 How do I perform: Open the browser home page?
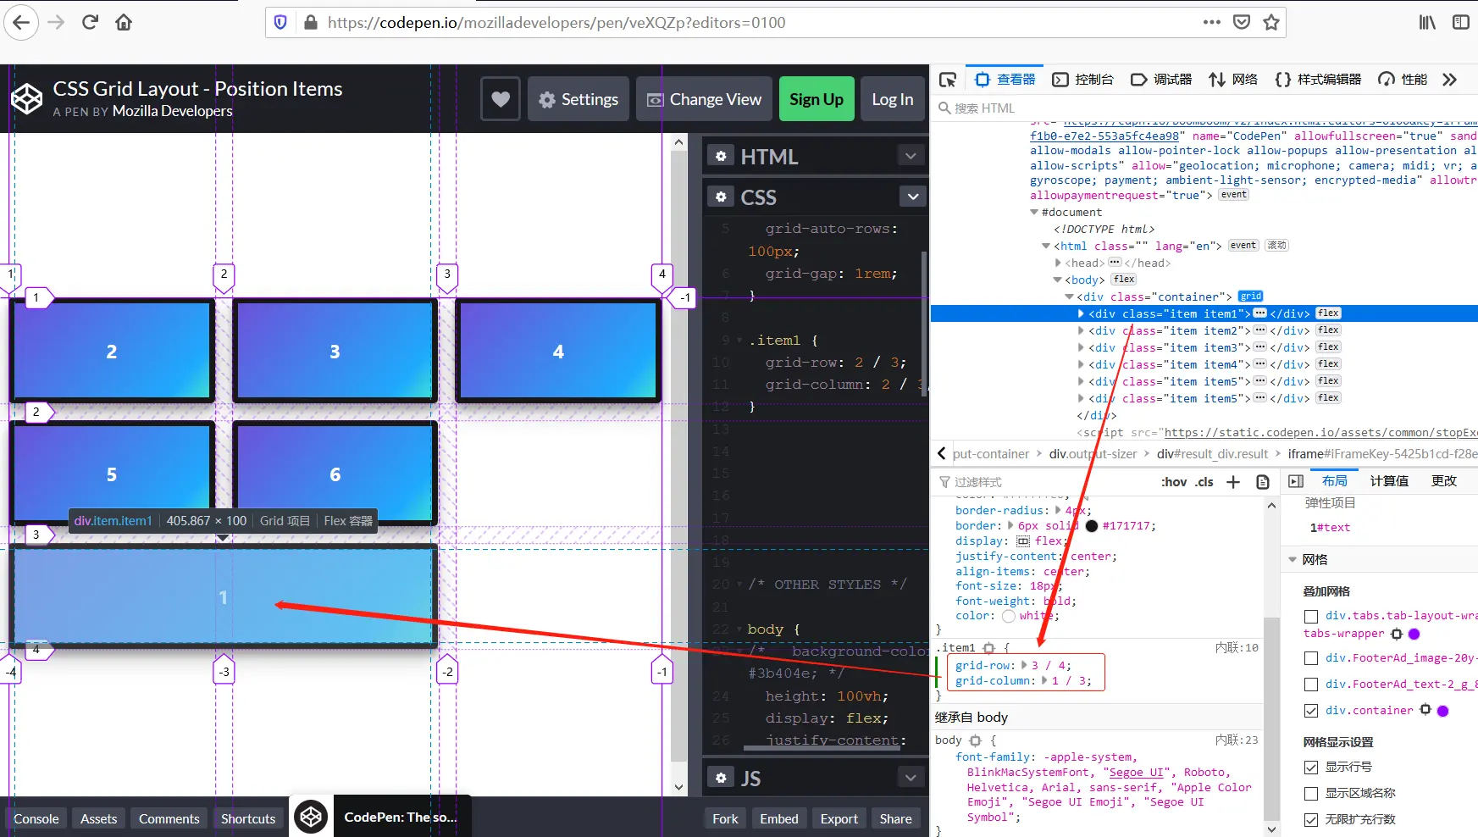click(124, 23)
